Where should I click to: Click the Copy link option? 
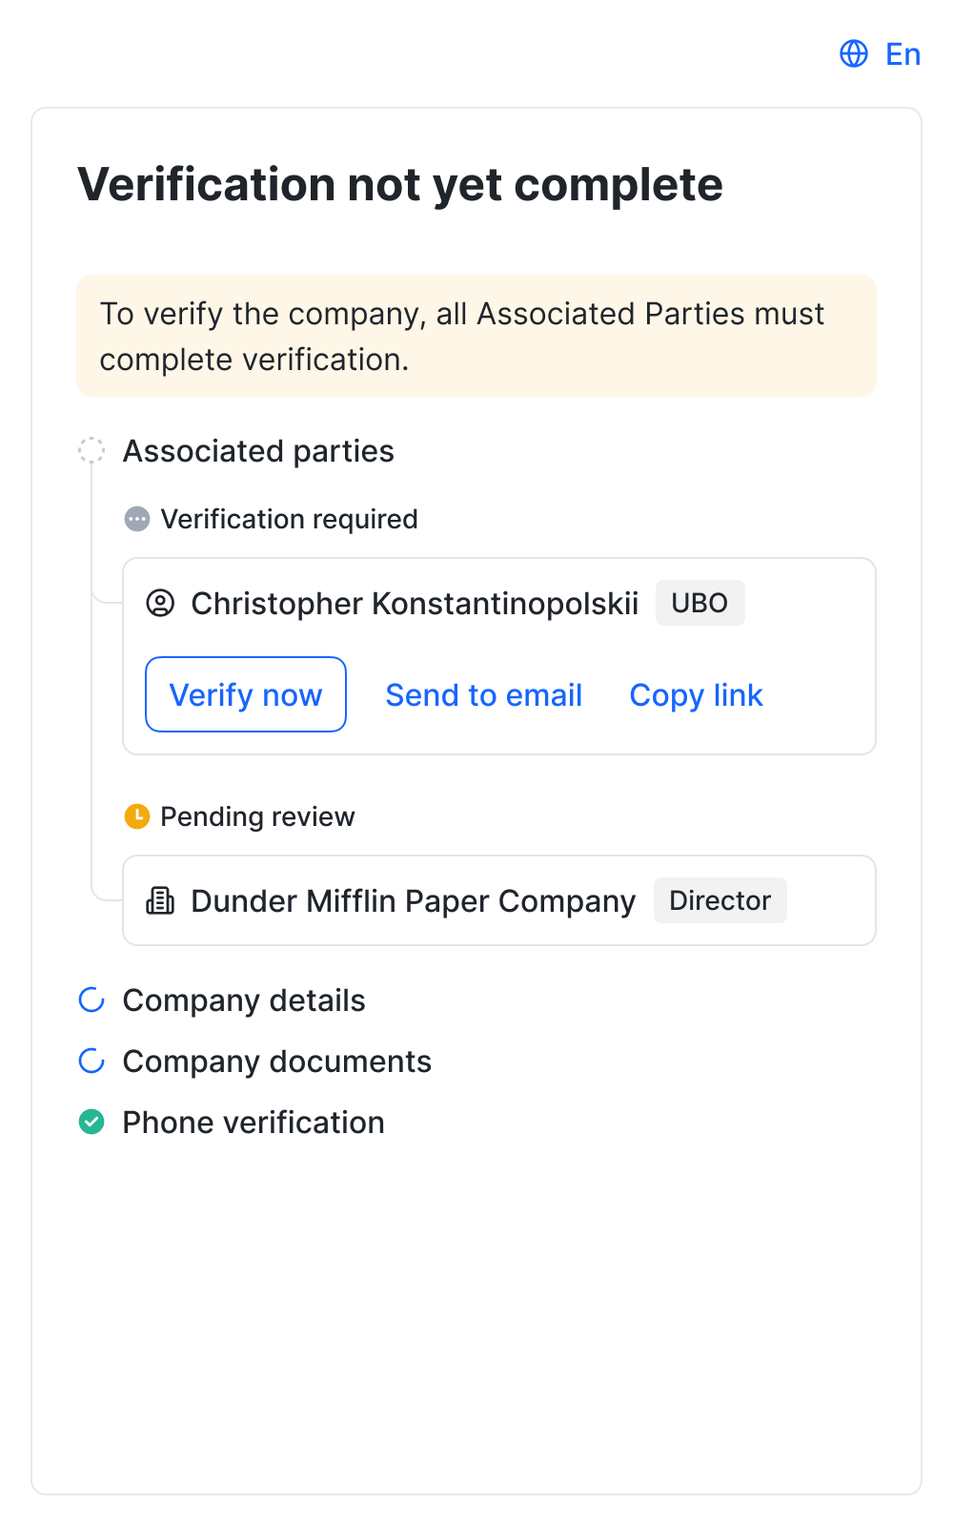coord(696,695)
